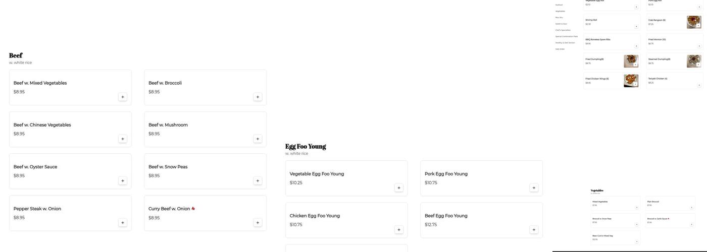Add Beef w. Snow Peas to order

pyautogui.click(x=258, y=181)
